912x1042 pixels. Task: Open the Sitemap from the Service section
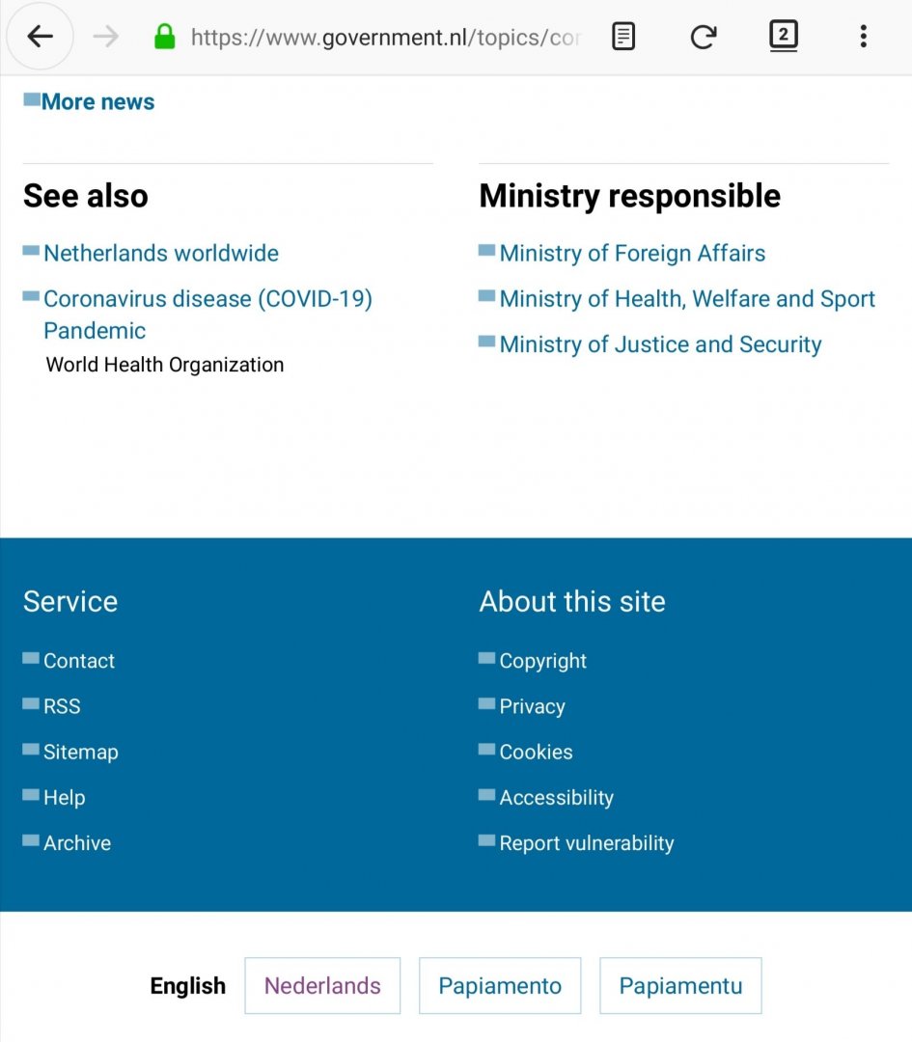coord(81,752)
